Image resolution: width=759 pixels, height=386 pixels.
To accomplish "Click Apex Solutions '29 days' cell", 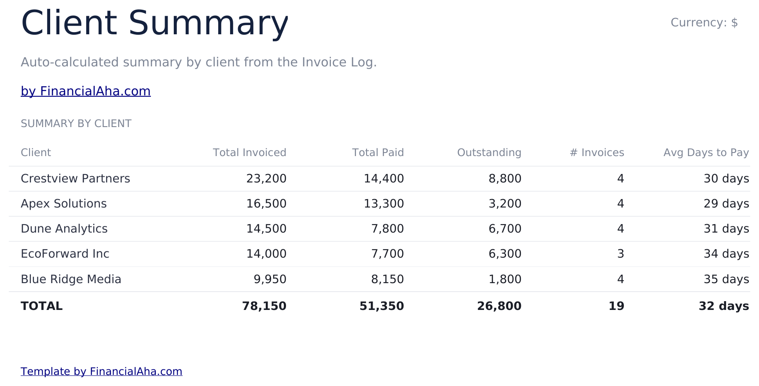I will coord(726,204).
